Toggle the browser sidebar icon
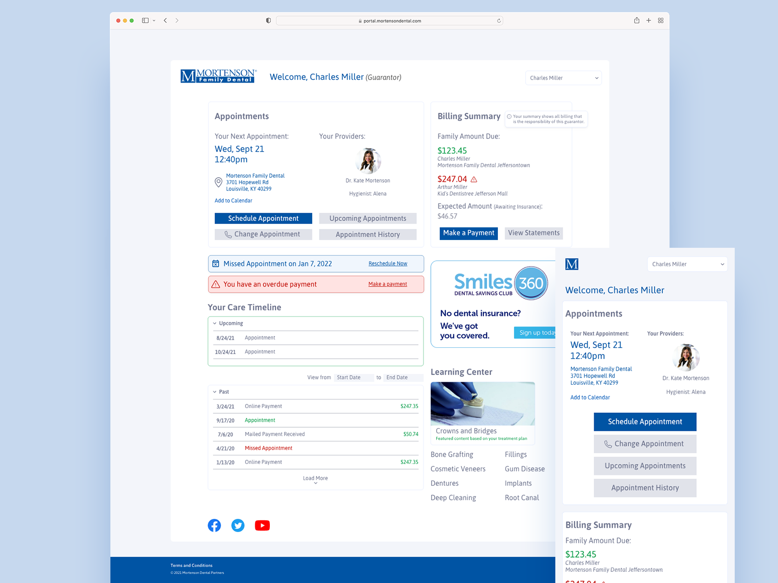Viewport: 778px width, 583px height. [145, 20]
